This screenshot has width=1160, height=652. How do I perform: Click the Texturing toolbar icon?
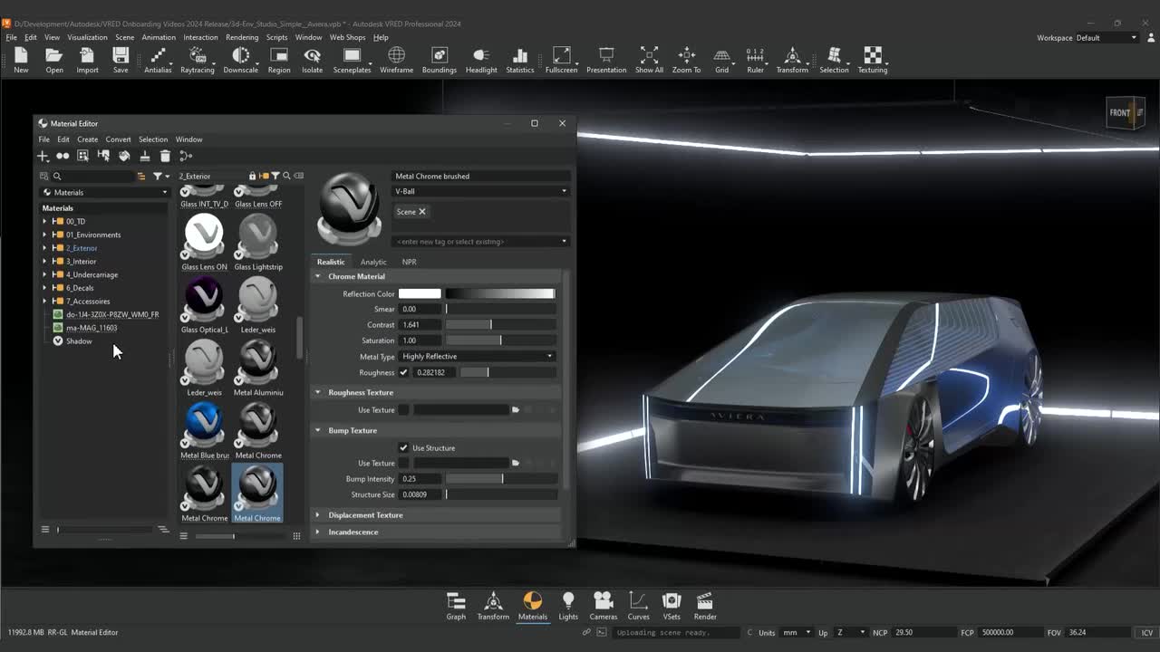[x=873, y=60]
